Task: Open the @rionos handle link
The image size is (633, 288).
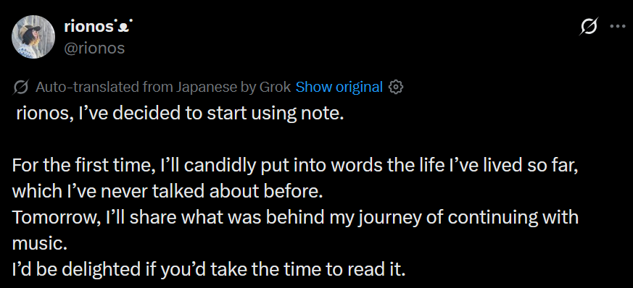Action: click(94, 48)
